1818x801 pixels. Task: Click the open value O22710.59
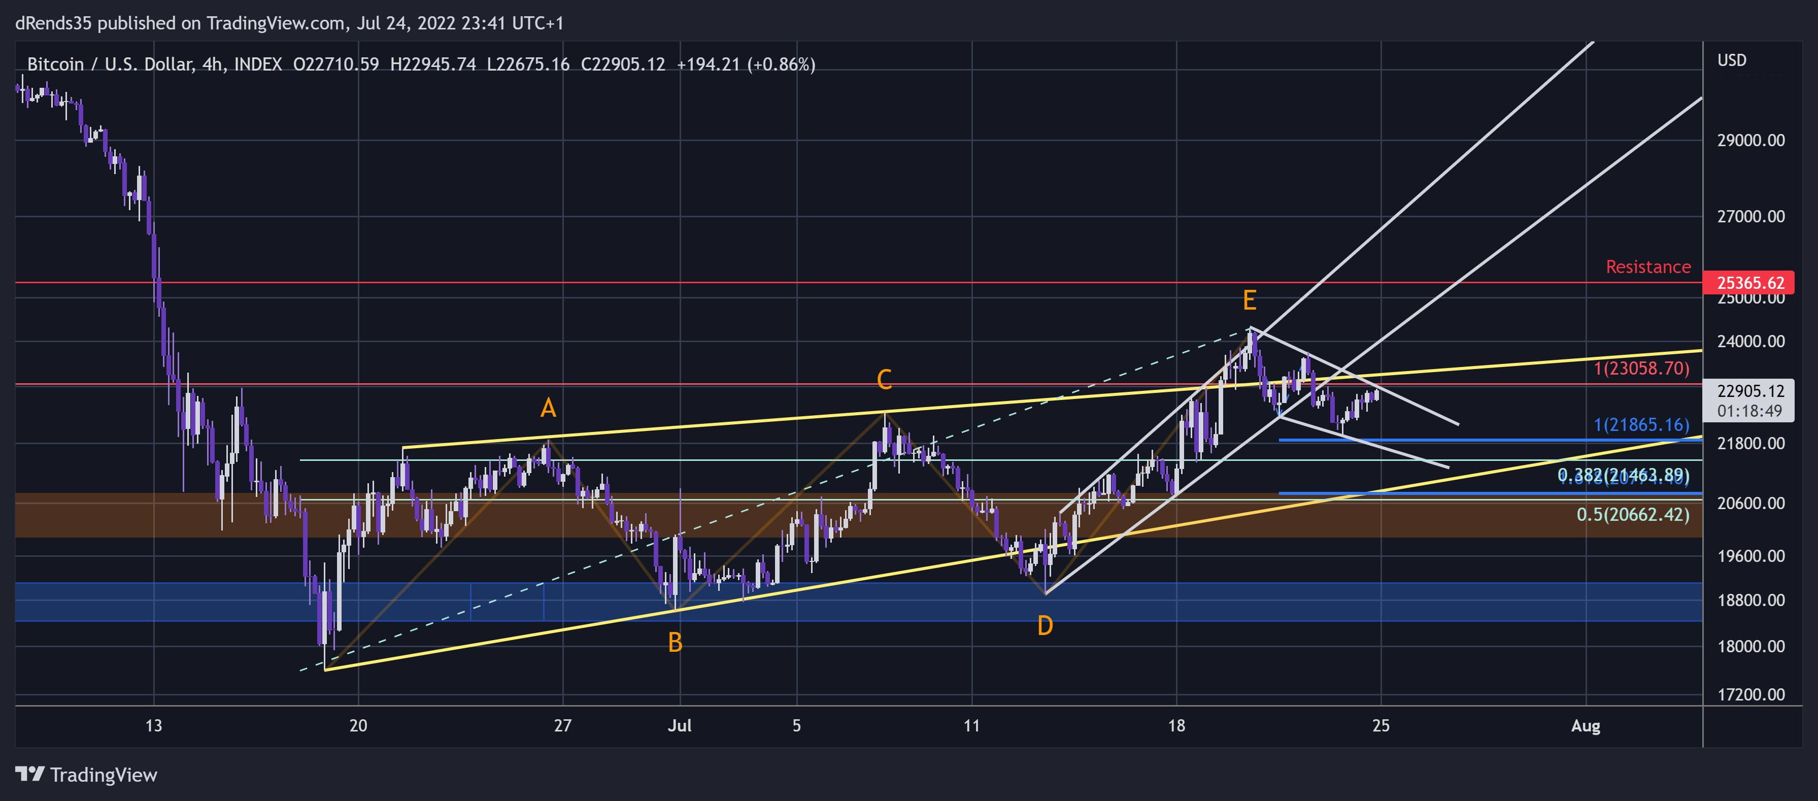pos(336,64)
